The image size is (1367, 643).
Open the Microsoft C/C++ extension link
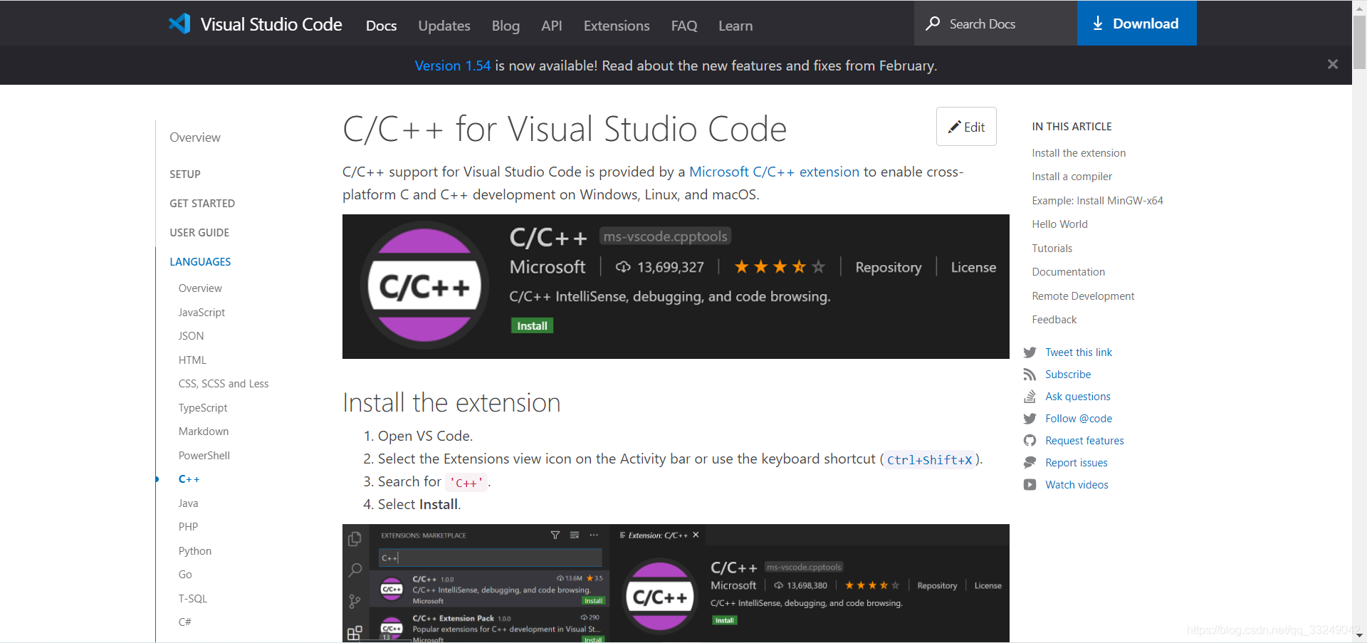coord(774,172)
